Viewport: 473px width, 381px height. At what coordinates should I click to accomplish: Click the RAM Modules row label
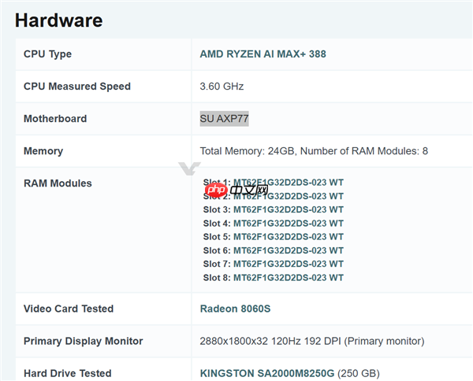pos(58,183)
